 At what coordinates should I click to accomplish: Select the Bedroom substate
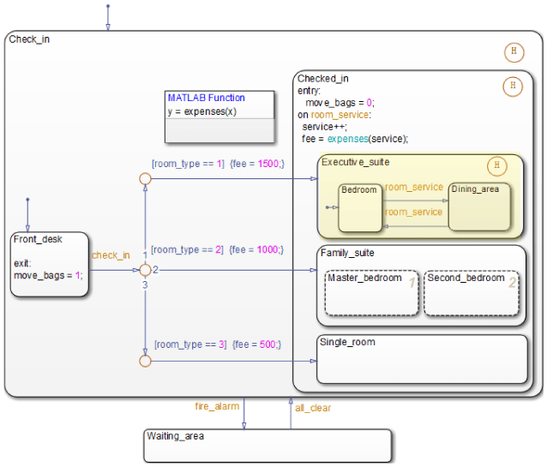[x=360, y=208]
